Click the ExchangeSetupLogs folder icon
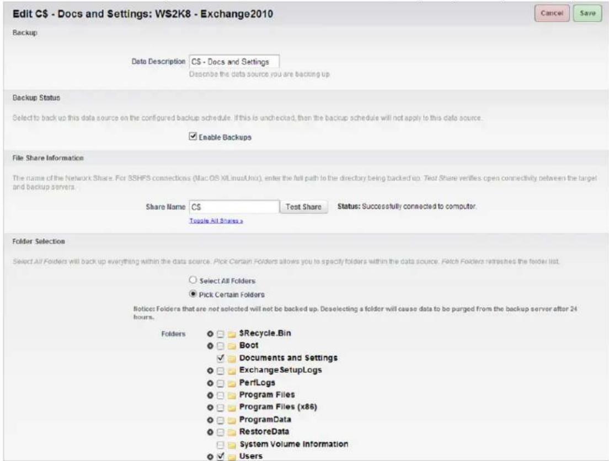The image size is (609, 461). 232,371
